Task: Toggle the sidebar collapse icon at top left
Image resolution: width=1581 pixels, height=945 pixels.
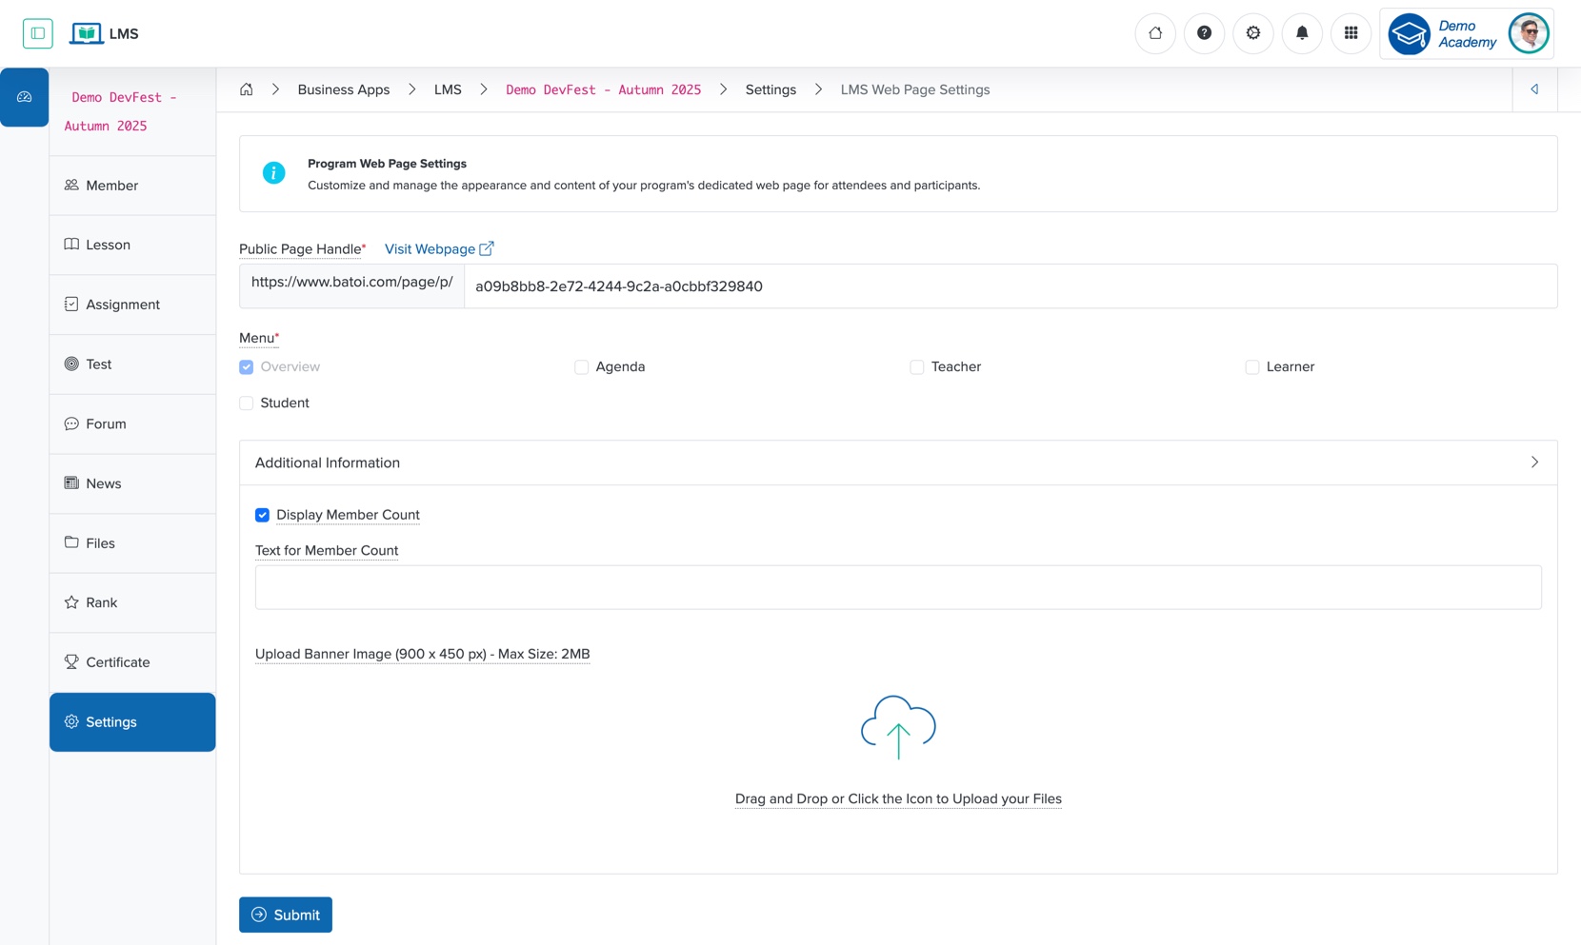Action: pyautogui.click(x=38, y=32)
